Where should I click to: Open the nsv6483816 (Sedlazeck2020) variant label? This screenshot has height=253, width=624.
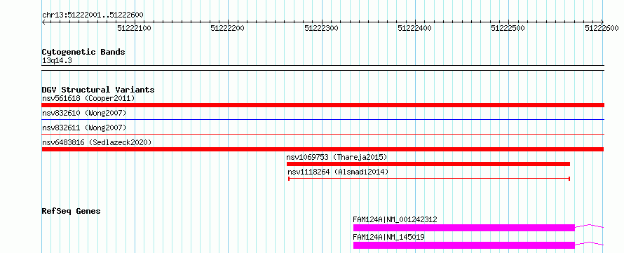click(97, 142)
